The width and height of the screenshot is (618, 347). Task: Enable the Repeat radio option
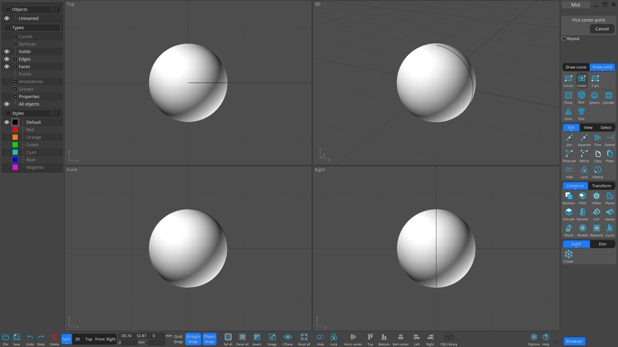point(564,39)
